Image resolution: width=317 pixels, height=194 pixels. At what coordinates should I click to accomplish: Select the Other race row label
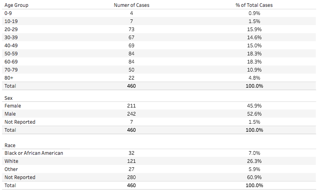pos(11,169)
